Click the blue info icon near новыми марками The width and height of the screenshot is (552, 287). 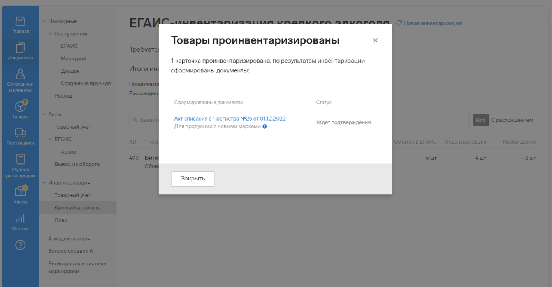tap(265, 126)
